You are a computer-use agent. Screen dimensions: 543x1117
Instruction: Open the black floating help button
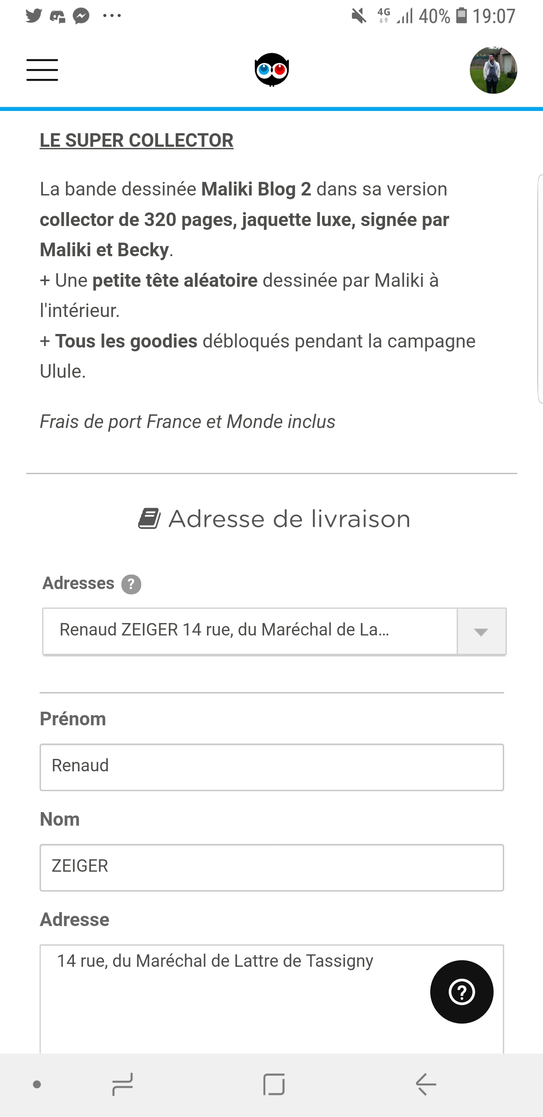click(462, 992)
